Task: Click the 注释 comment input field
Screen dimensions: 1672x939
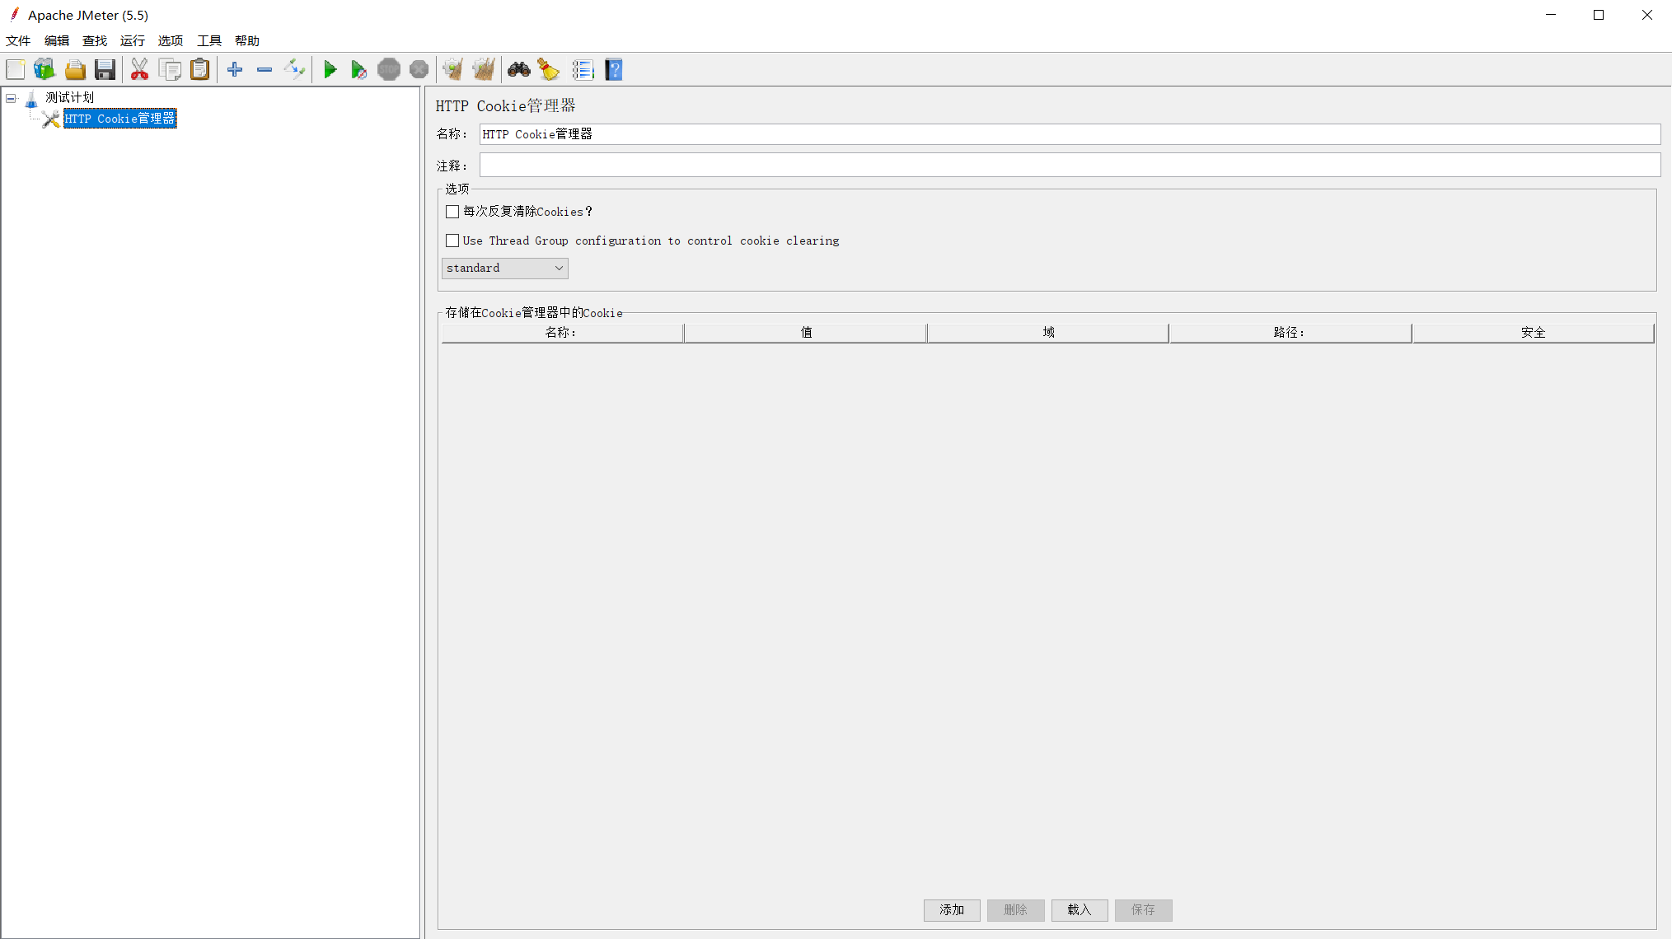Action: click(1069, 166)
